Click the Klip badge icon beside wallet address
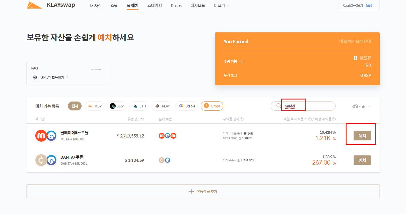 click(x=369, y=5)
